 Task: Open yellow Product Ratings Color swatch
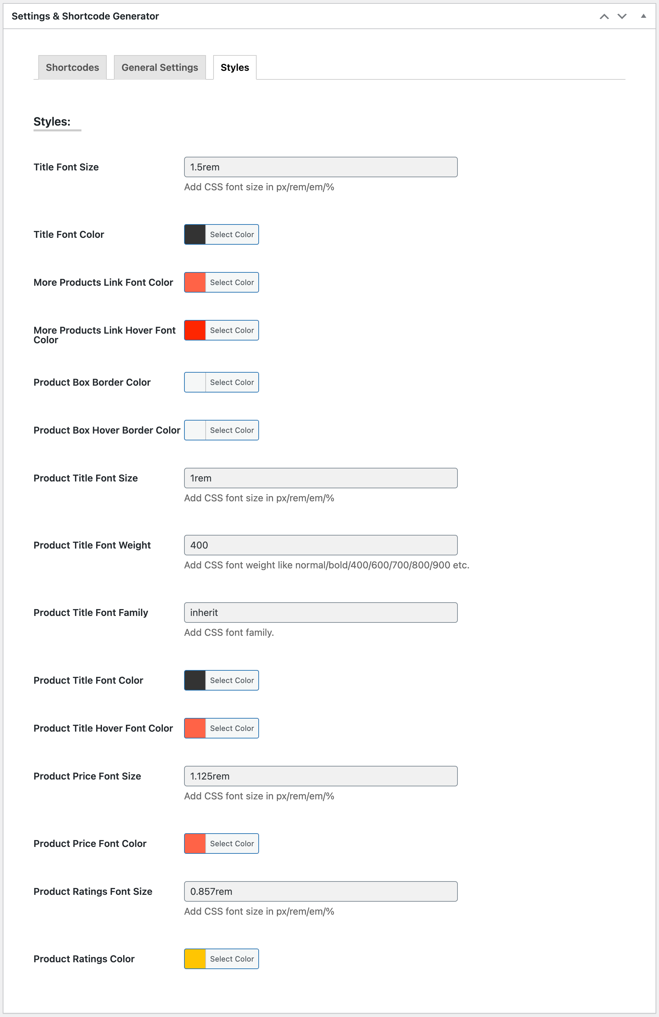[x=195, y=959]
